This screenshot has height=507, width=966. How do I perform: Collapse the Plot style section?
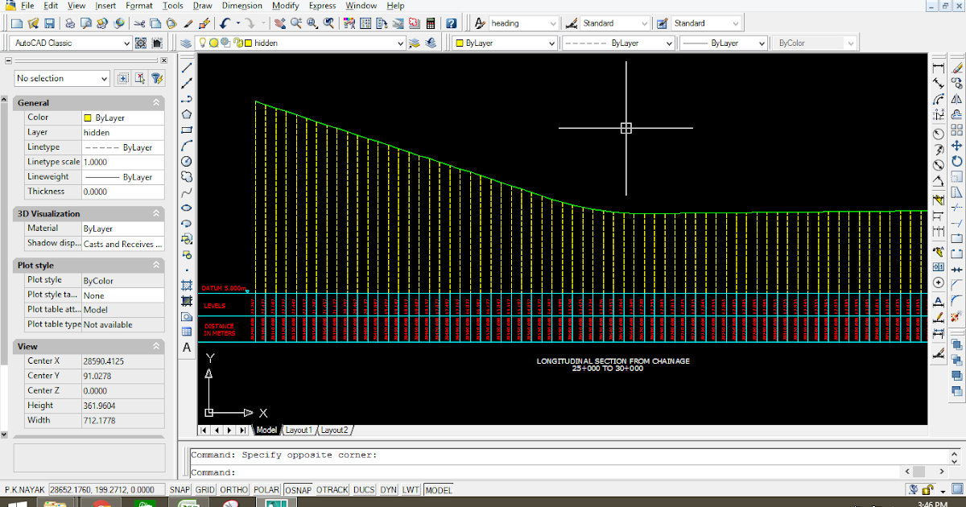tap(156, 265)
